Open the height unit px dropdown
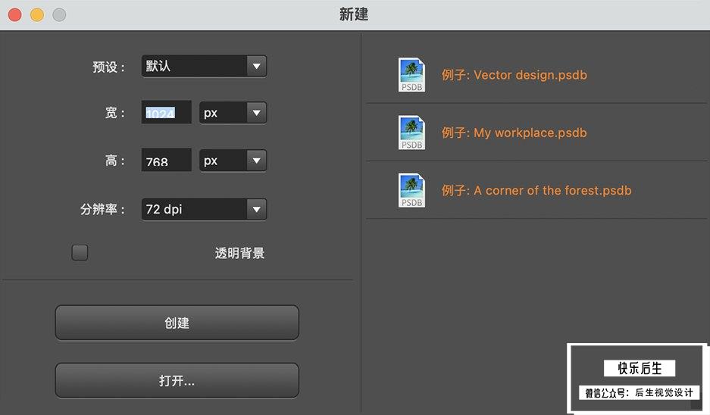 point(233,161)
